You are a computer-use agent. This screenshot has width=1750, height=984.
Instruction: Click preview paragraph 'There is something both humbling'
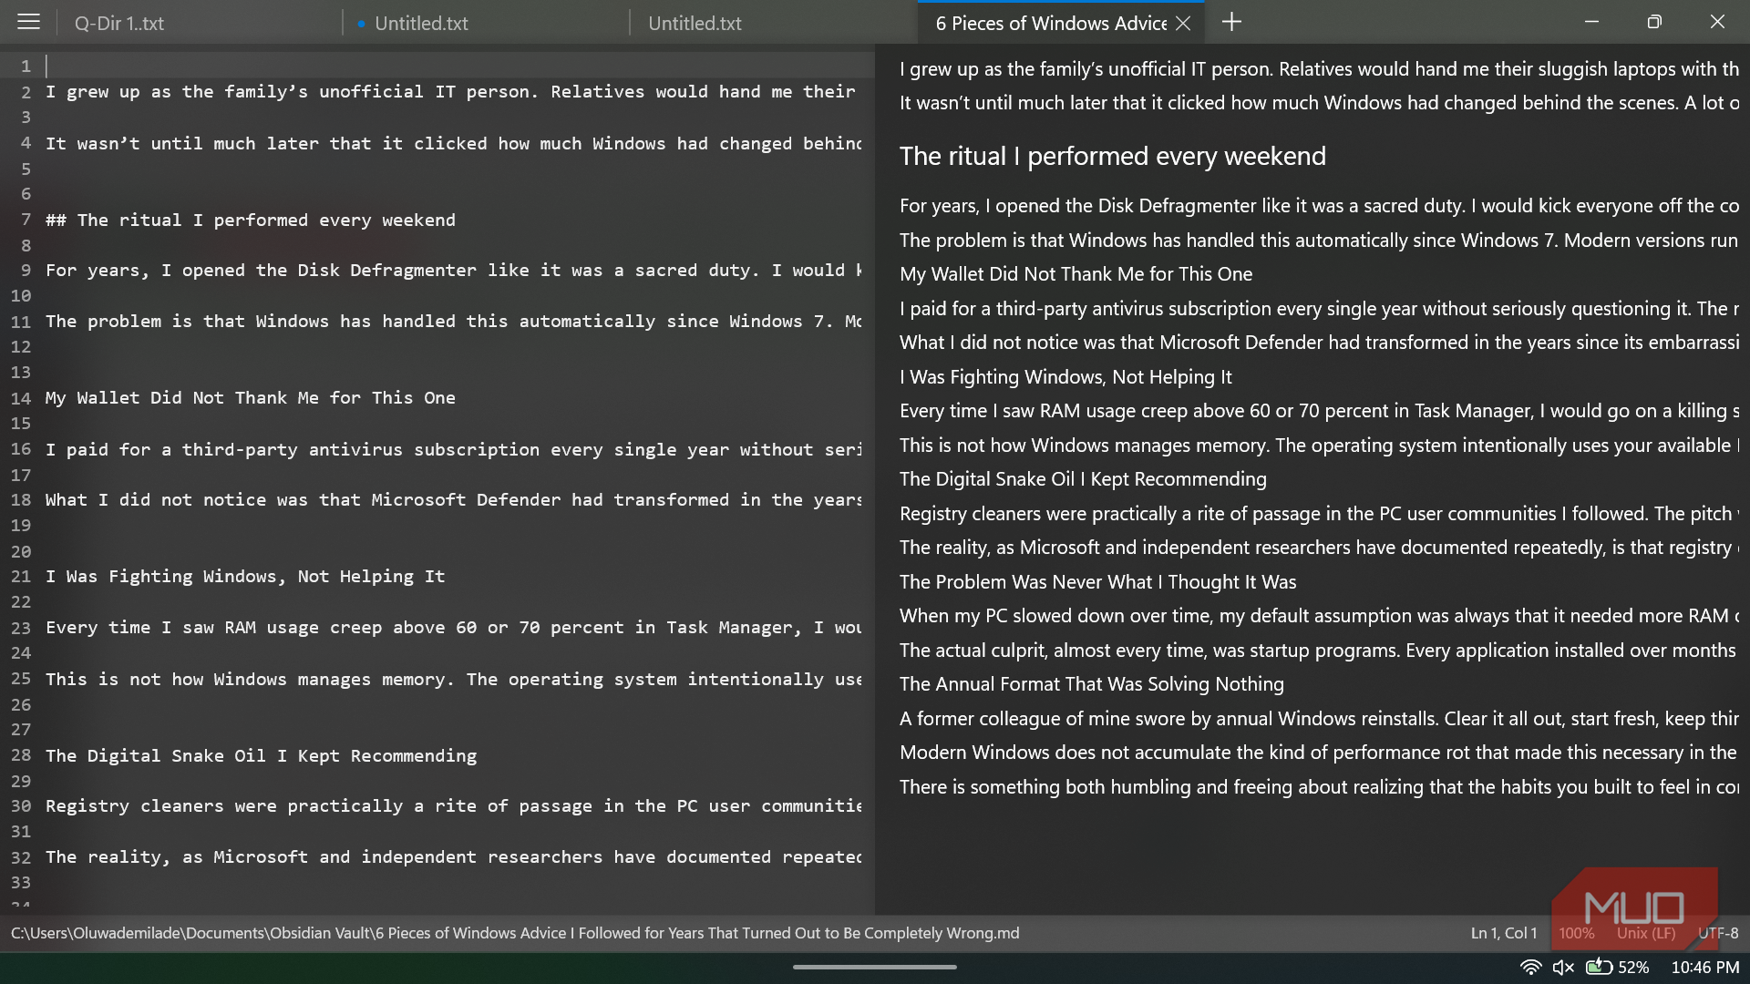(x=1319, y=787)
